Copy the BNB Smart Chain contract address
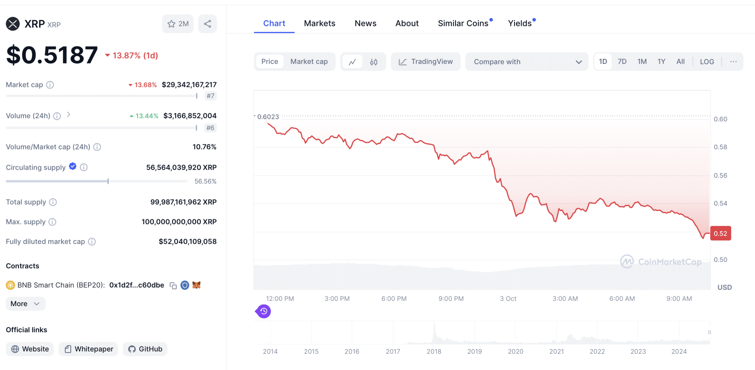 (173, 285)
